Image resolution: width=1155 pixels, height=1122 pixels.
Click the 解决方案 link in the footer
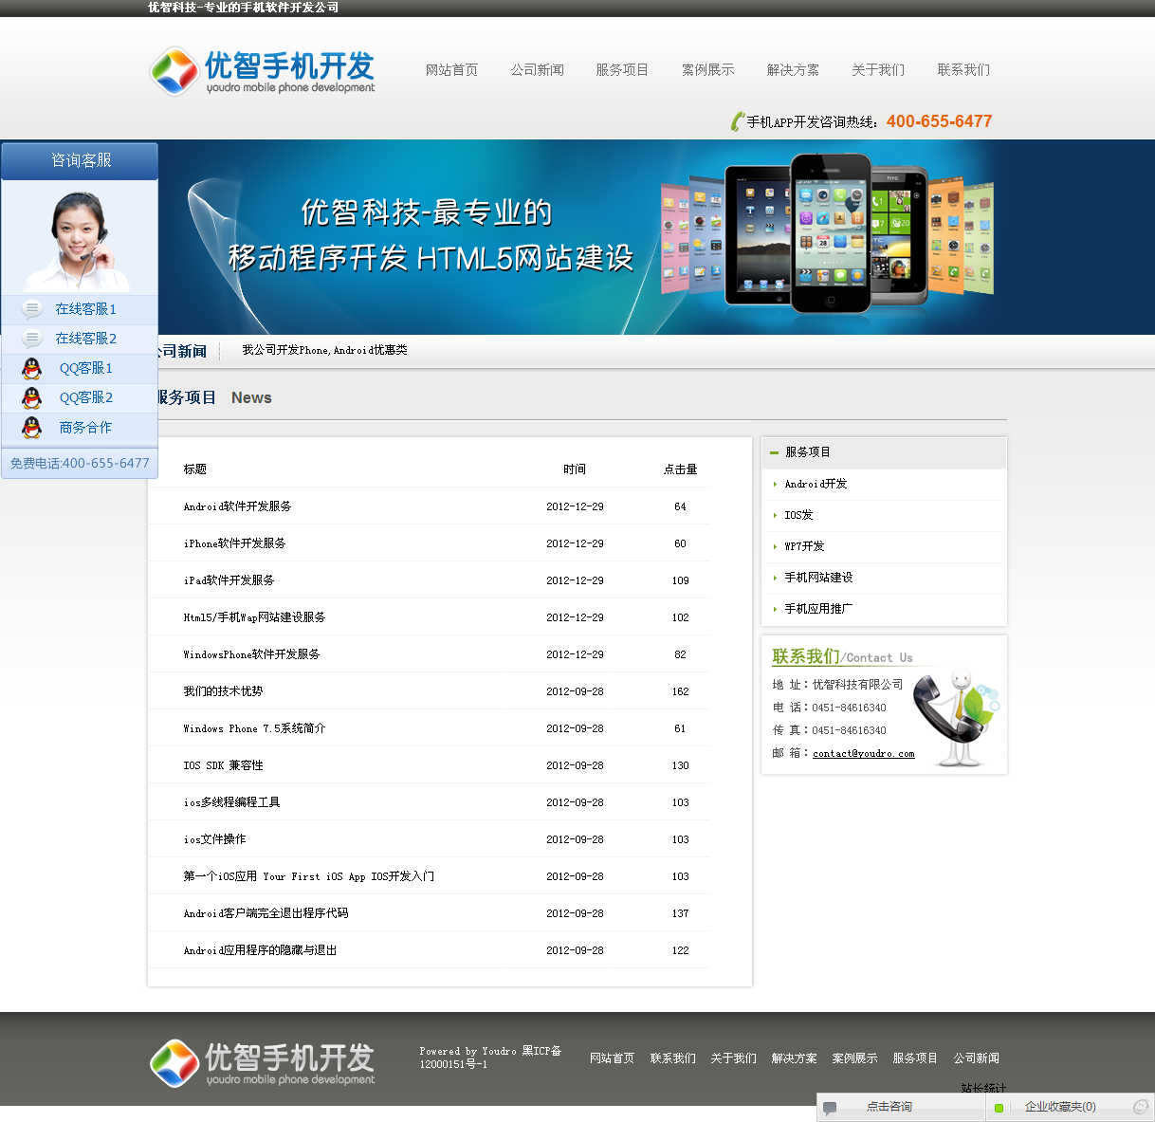coord(794,1058)
